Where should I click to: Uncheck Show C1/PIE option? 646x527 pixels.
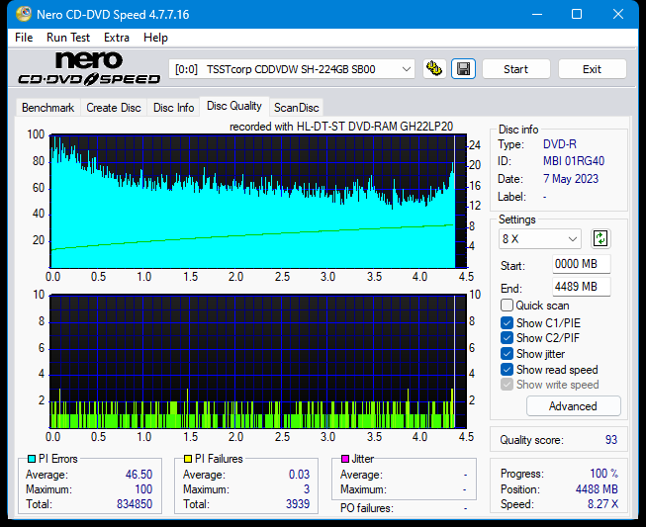(508, 322)
